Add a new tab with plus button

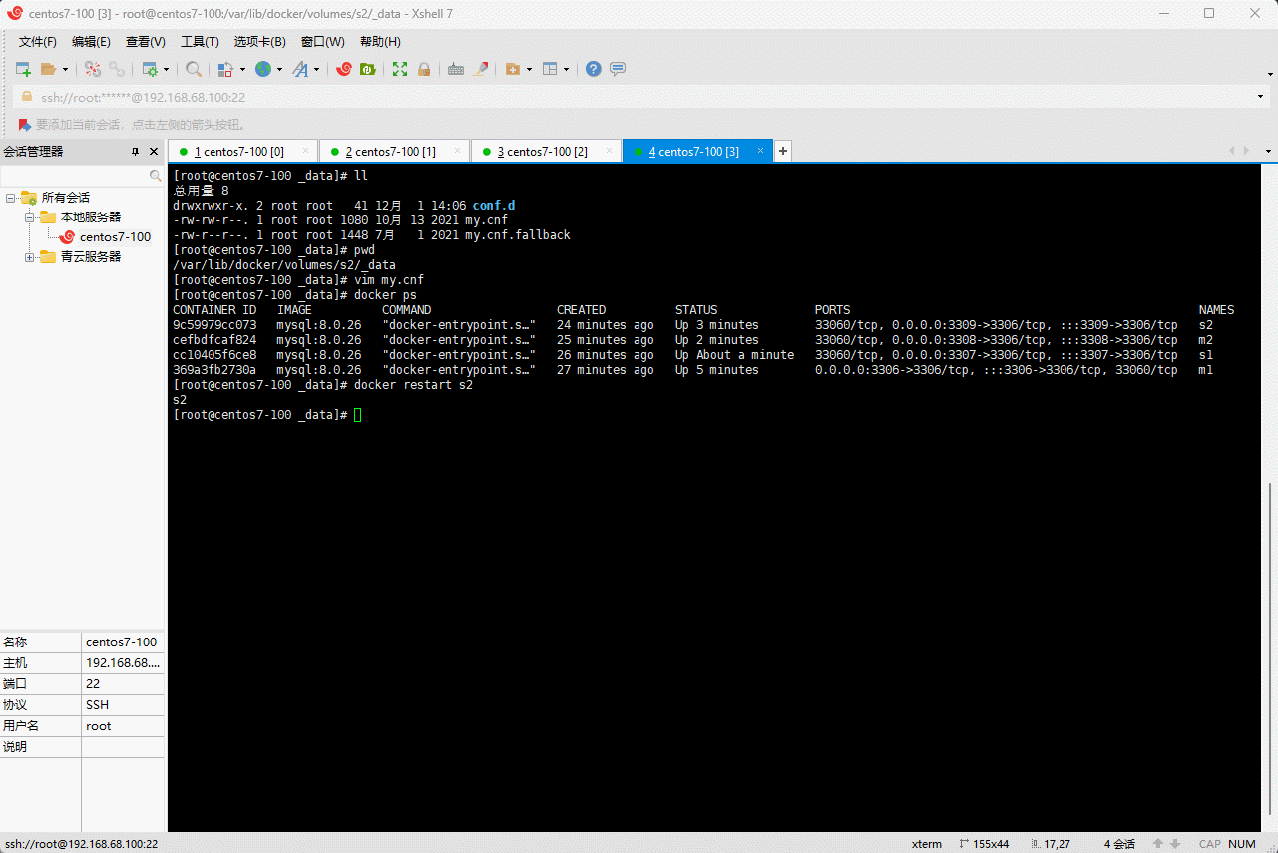[x=783, y=151]
